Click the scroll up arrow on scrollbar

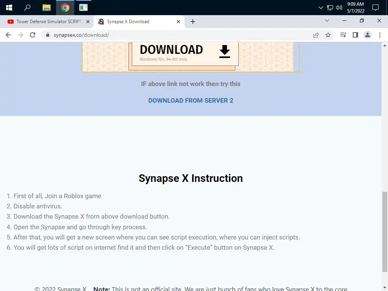click(x=385, y=45)
